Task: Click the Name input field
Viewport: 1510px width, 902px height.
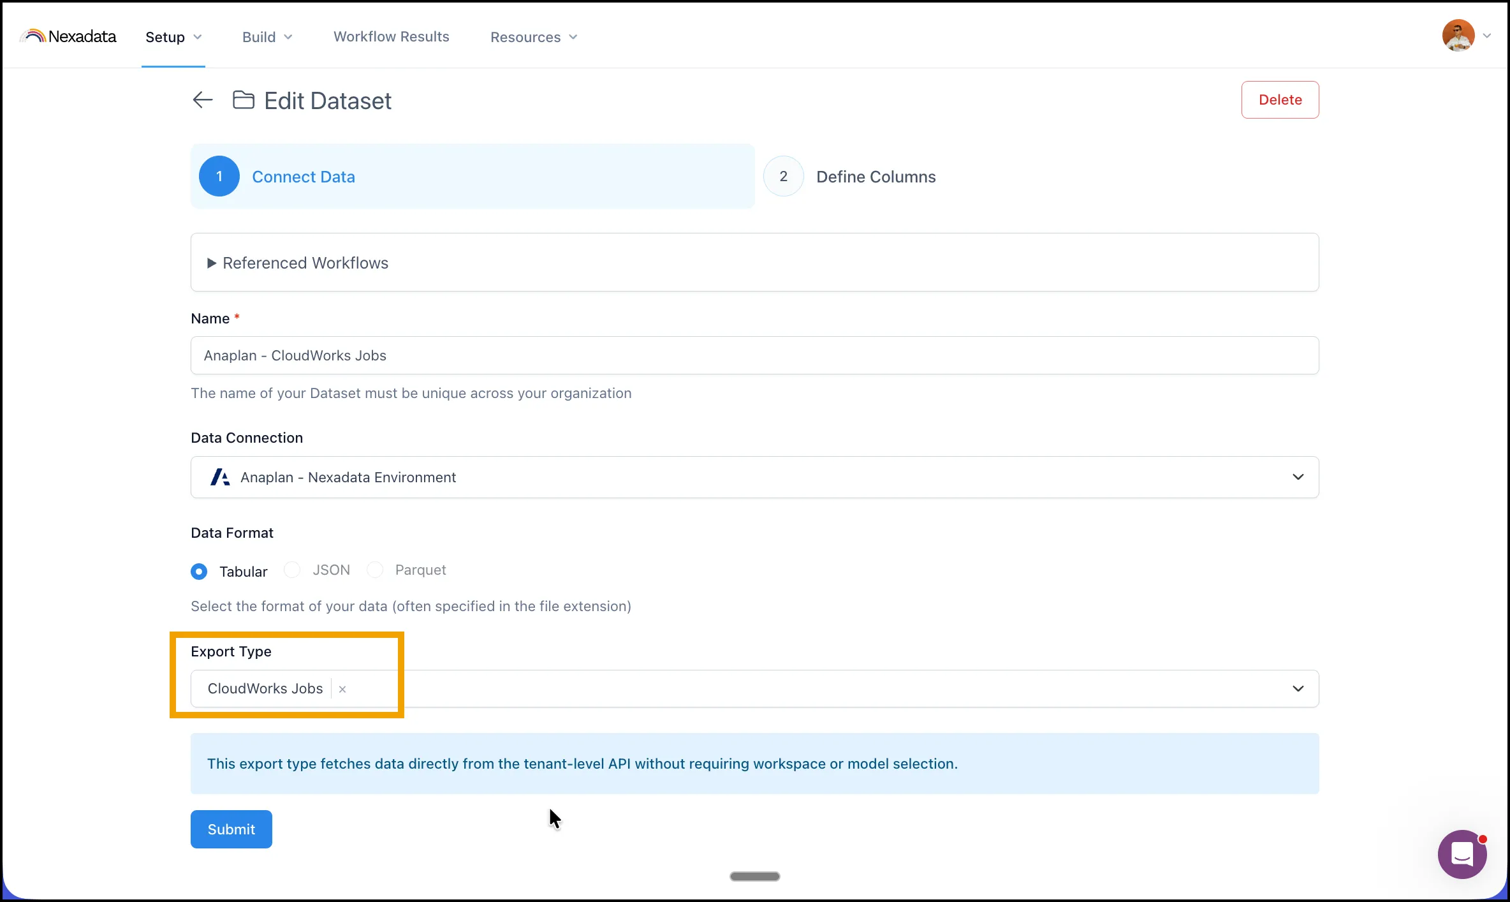Action: [754, 355]
